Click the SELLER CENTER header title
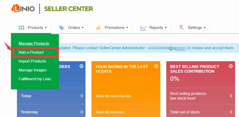Image resolution: width=239 pixels, height=117 pixels. point(69,9)
